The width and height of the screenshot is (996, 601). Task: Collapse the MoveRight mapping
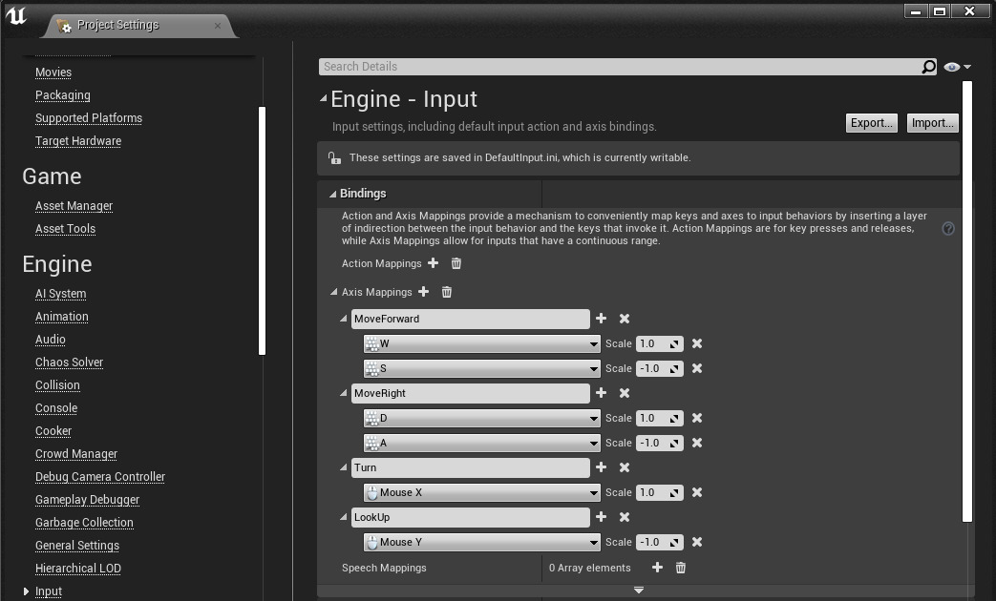(x=344, y=393)
